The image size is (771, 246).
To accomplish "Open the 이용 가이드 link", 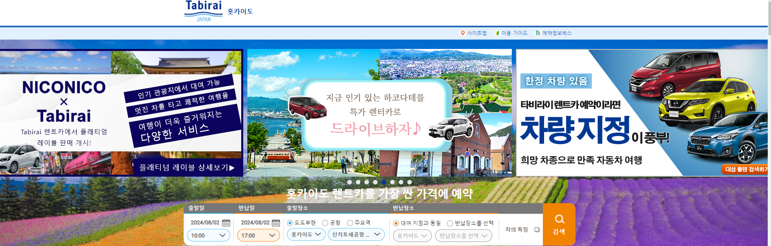I will (x=514, y=33).
